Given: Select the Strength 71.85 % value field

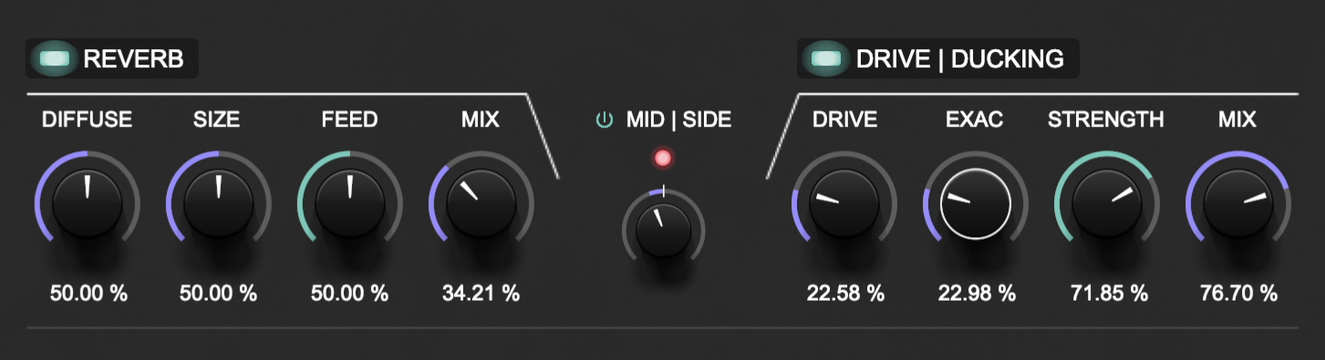Looking at the screenshot, I should [x=1108, y=293].
